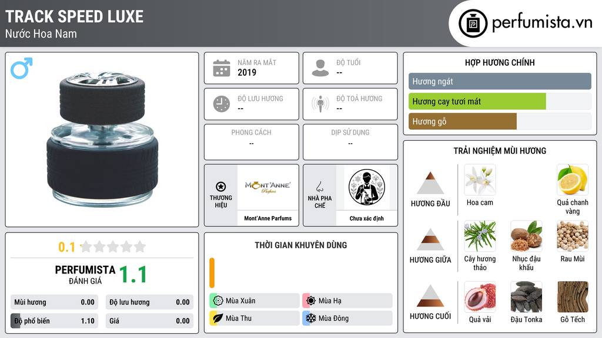
Task: Click the calendar icon beside Năm Ra Mắt
Action: 222,68
